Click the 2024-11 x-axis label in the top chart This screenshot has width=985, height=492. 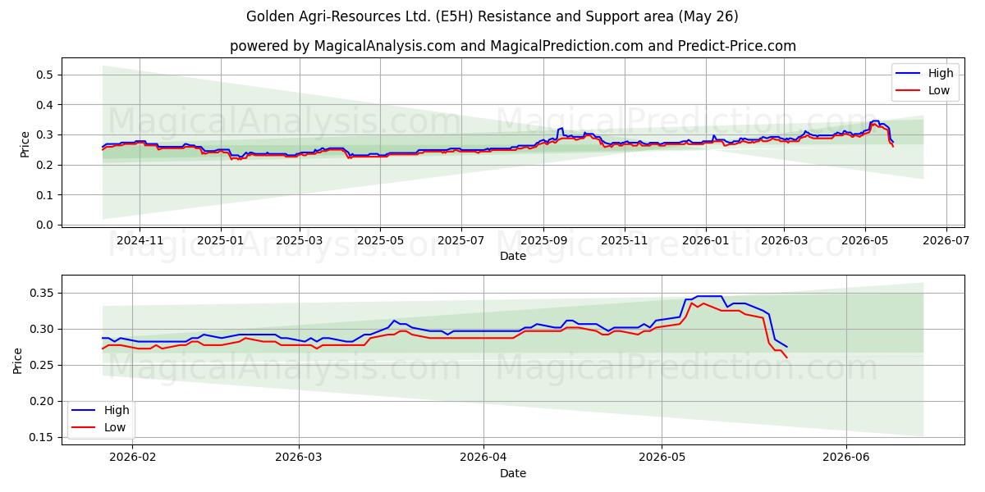[x=140, y=240]
